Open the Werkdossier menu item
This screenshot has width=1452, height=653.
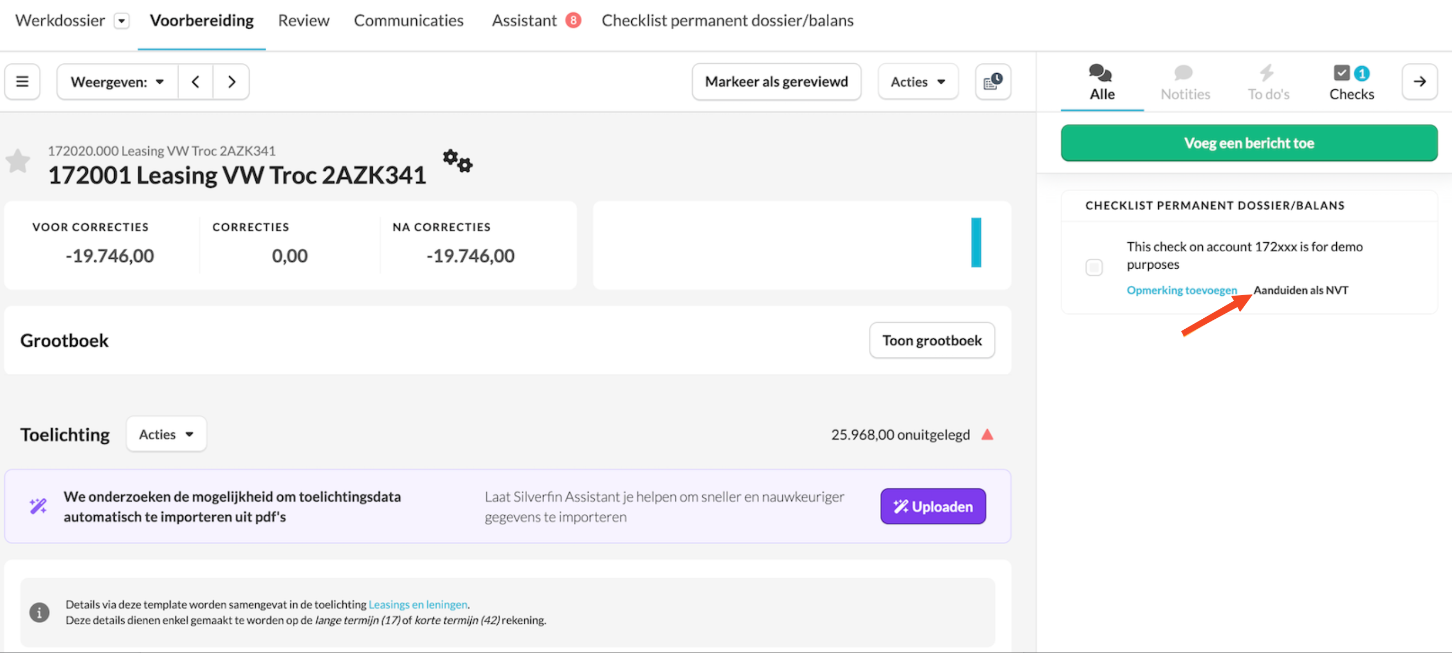60,20
